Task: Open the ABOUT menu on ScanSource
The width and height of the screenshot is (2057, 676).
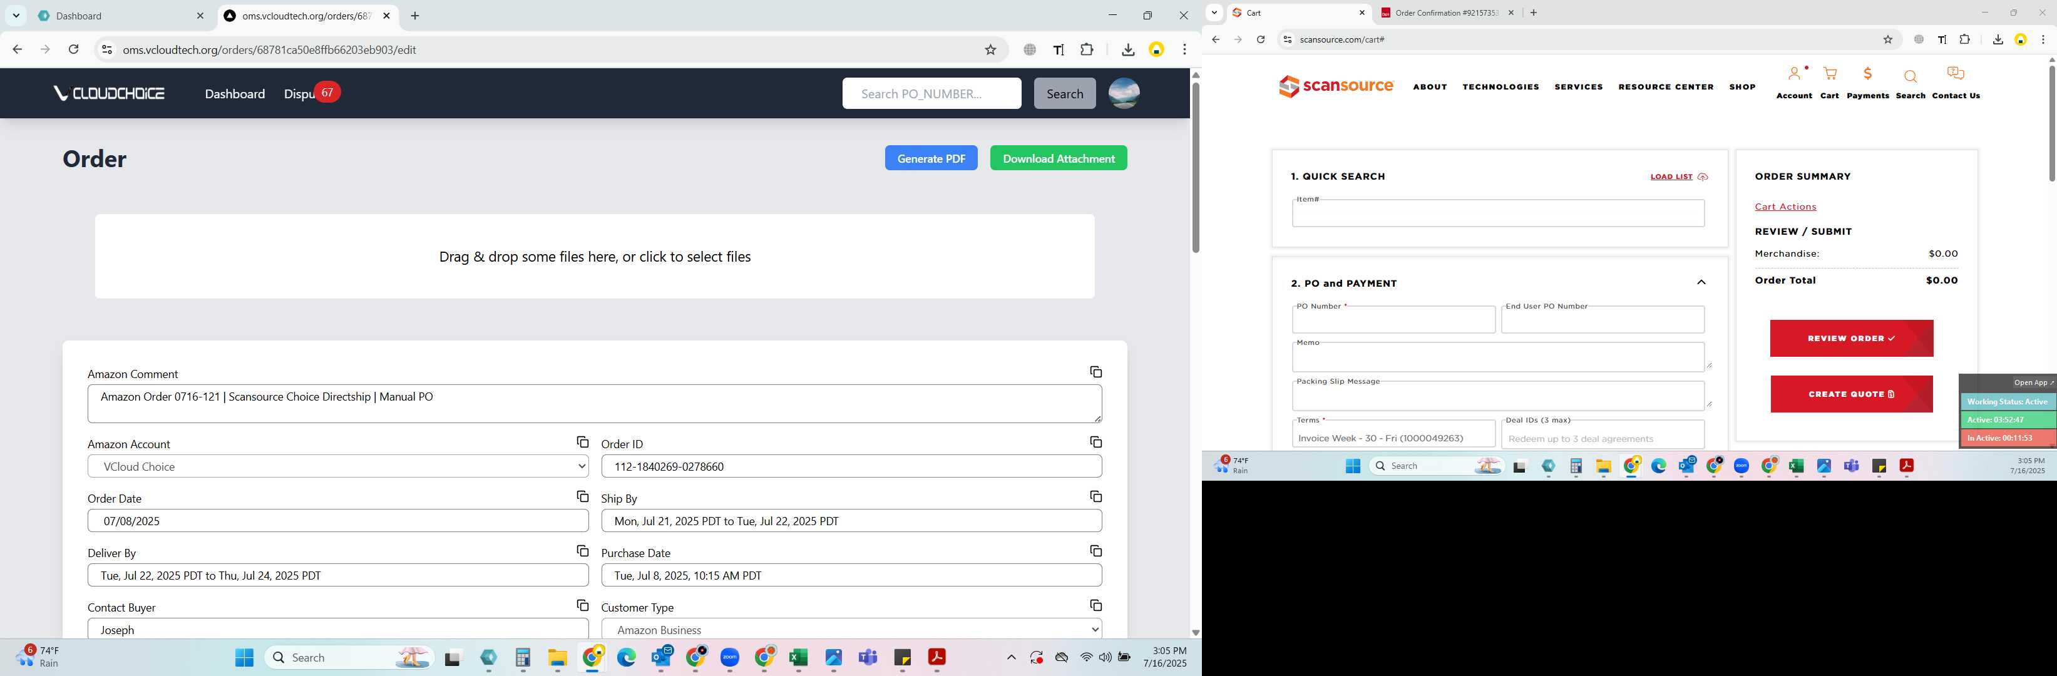Action: (x=1429, y=86)
